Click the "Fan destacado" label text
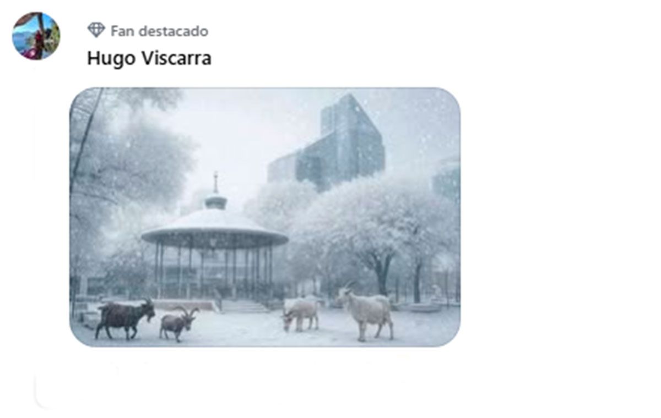This screenshot has width=661, height=418. (159, 31)
